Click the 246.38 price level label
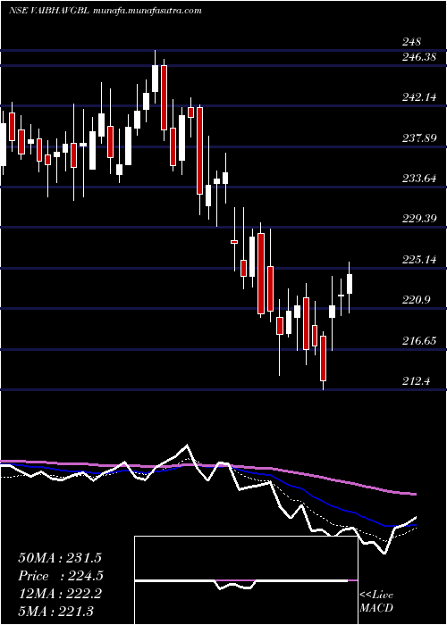447x625 pixels. (x=418, y=58)
